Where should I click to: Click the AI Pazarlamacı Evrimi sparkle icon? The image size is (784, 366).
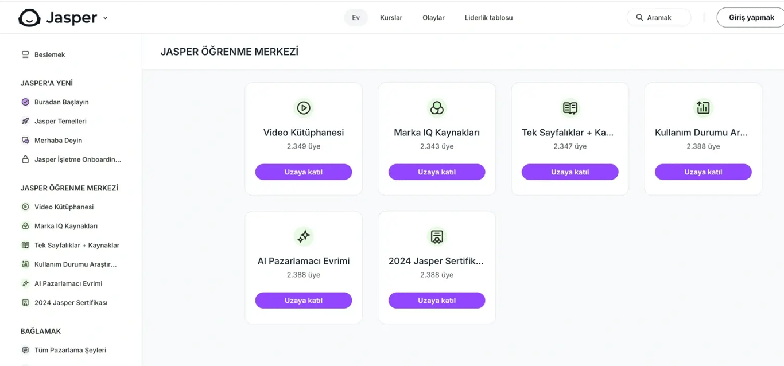click(304, 236)
